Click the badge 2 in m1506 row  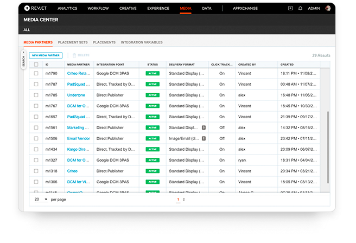pos(204,138)
